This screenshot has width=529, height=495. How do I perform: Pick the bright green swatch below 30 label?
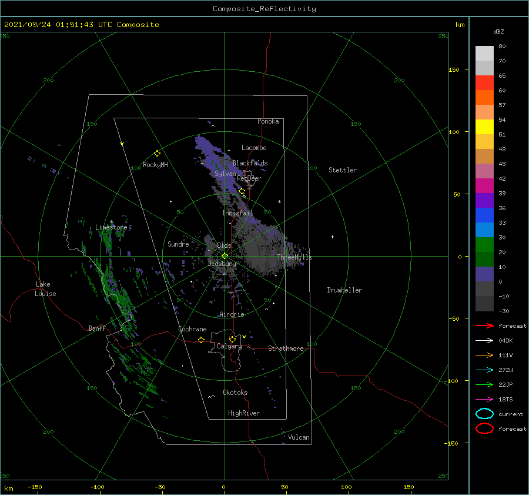(484, 245)
